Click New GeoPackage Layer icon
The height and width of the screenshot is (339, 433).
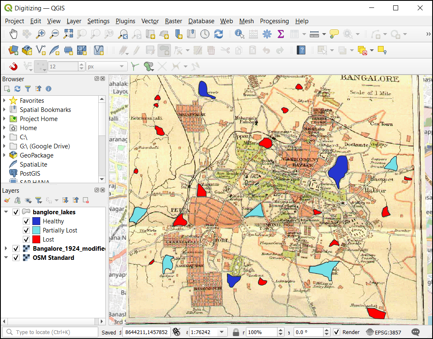point(27,50)
